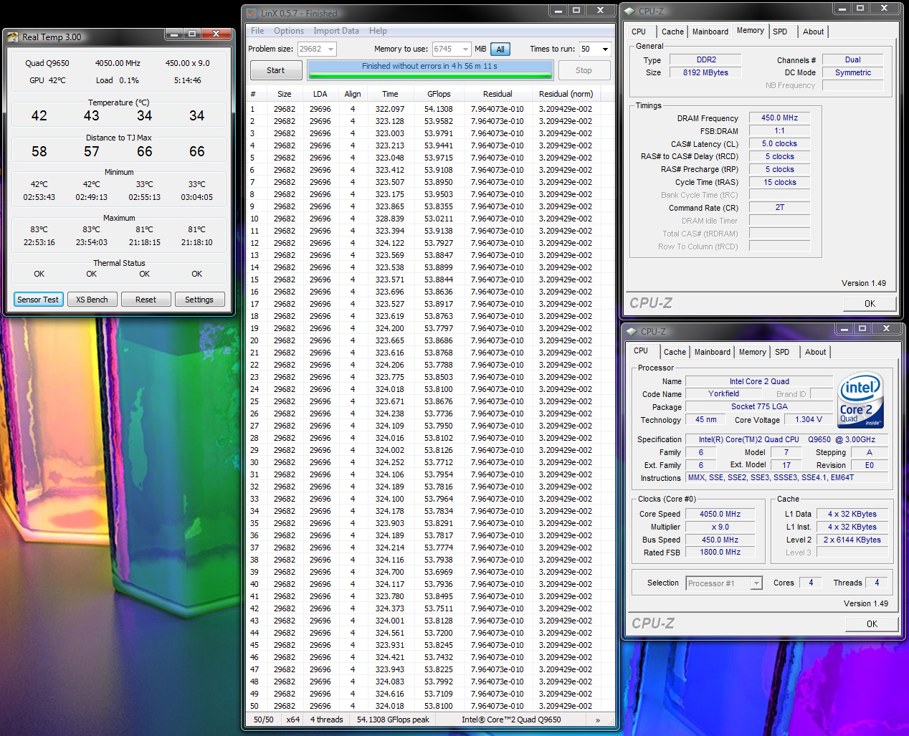Click the Start button in LinX
The height and width of the screenshot is (736, 909).
tap(276, 70)
